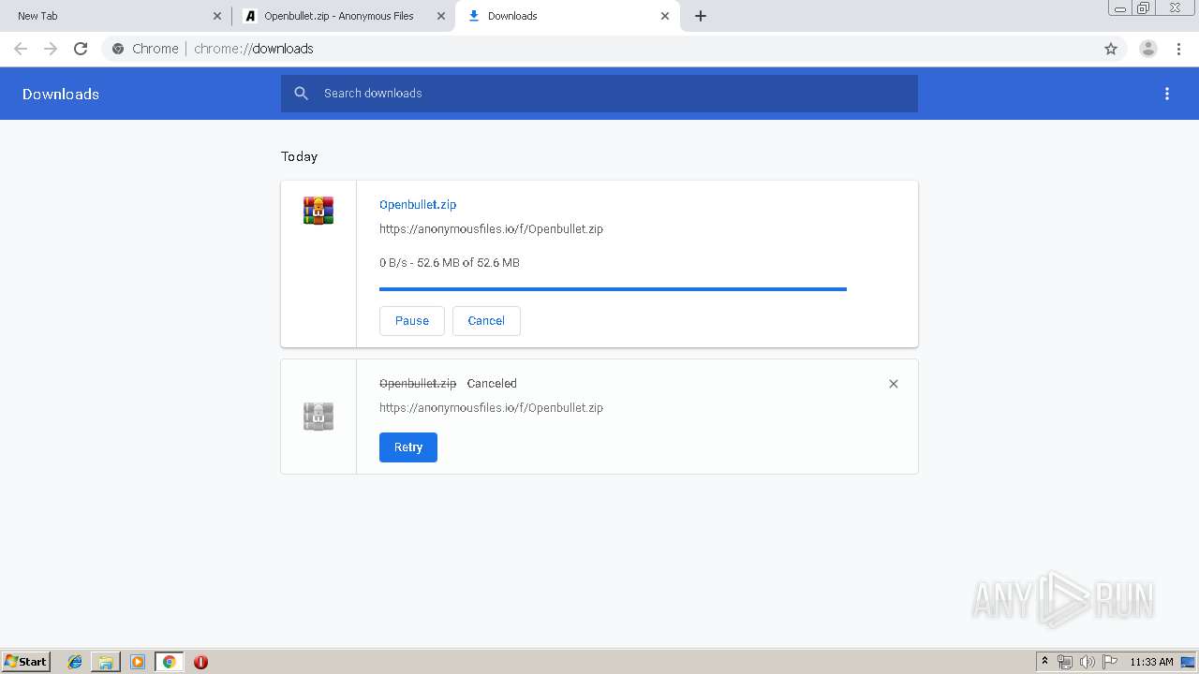
Task: Go back using browser back arrow
Action: coord(21,49)
